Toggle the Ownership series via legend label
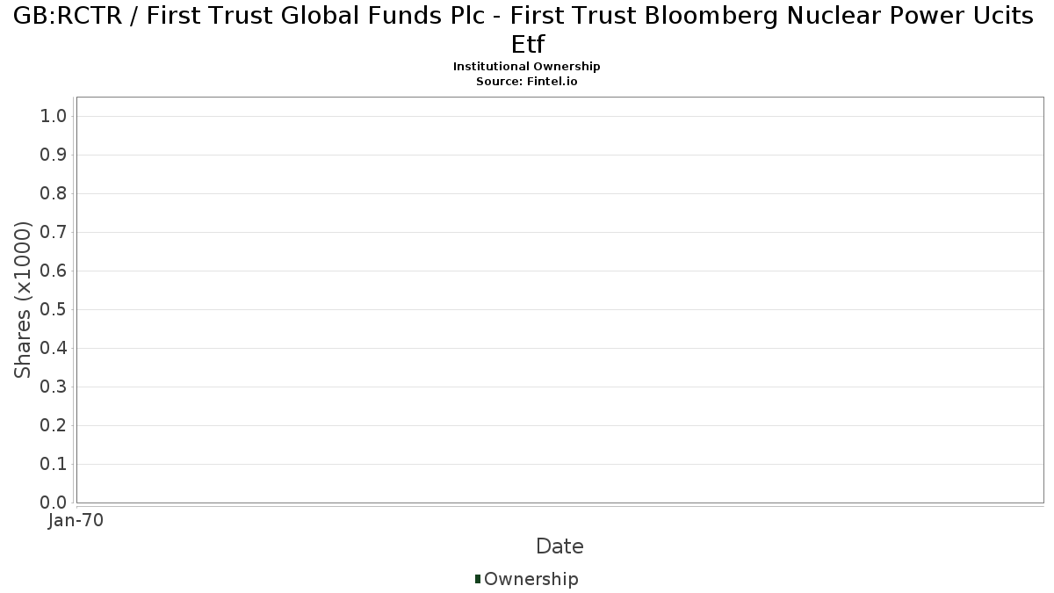The image size is (1054, 593). 531,579
